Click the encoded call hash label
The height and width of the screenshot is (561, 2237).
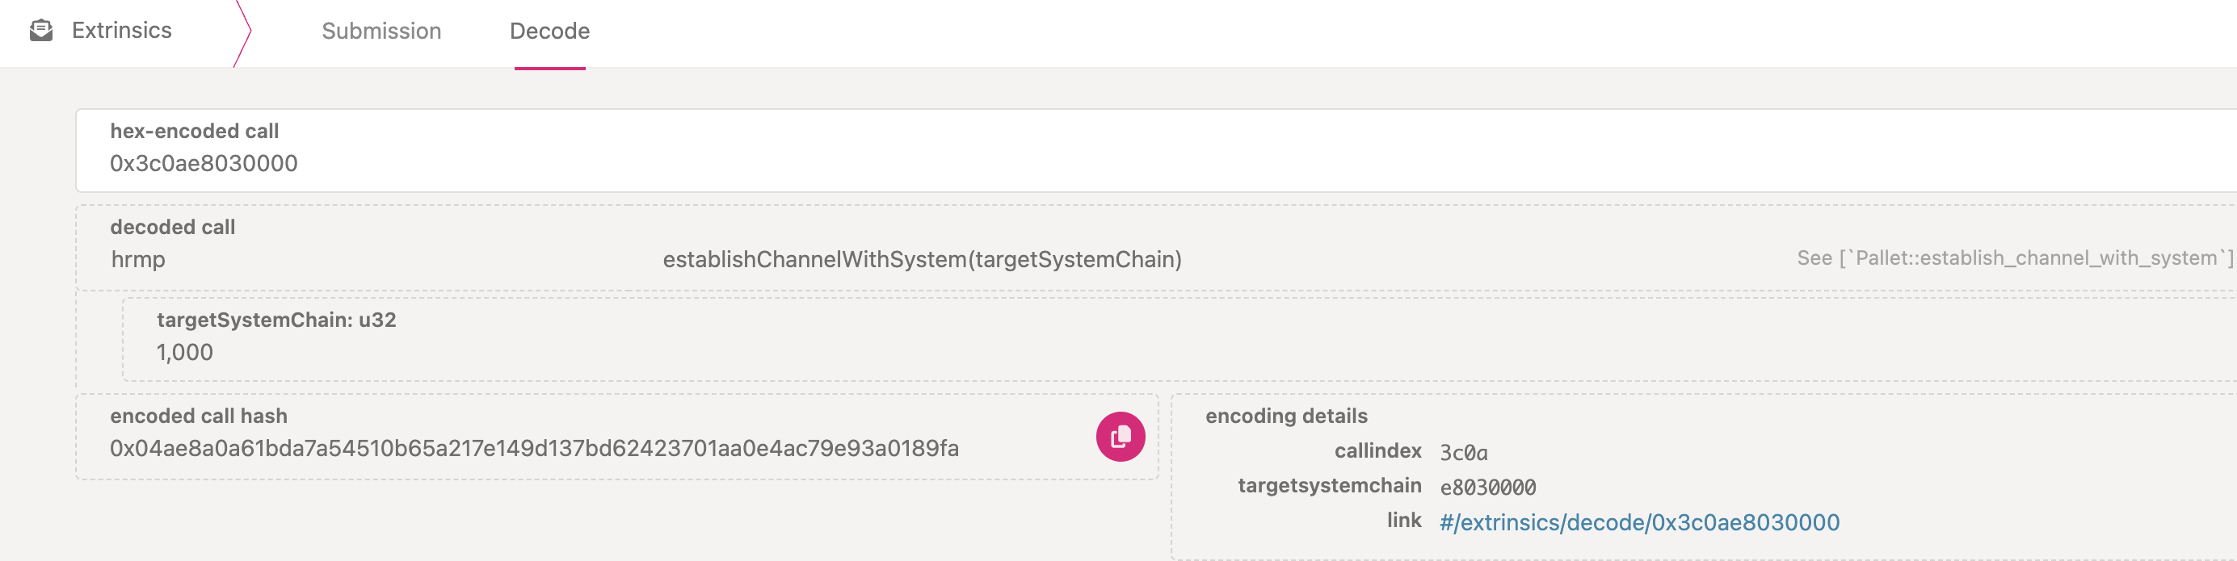[199, 417]
